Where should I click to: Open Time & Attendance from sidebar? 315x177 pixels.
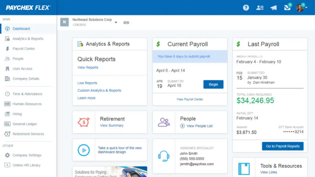coord(27,94)
